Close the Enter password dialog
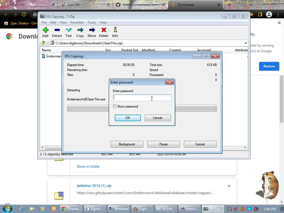 coord(169,82)
